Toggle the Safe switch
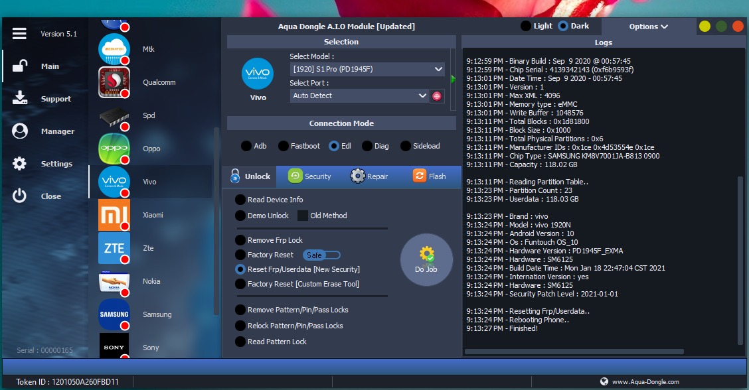 click(321, 255)
